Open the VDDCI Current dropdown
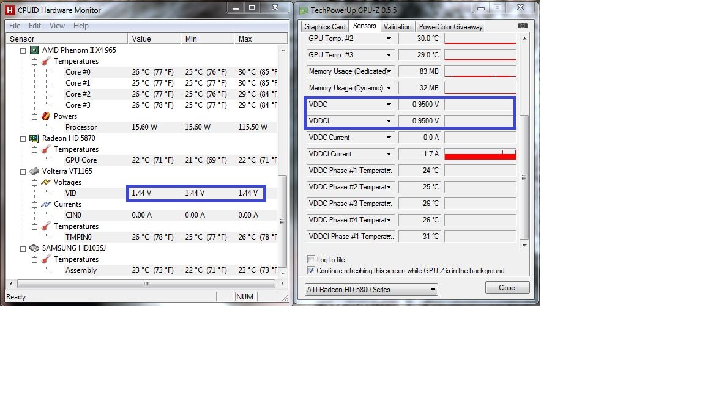705x396 pixels. [389, 154]
